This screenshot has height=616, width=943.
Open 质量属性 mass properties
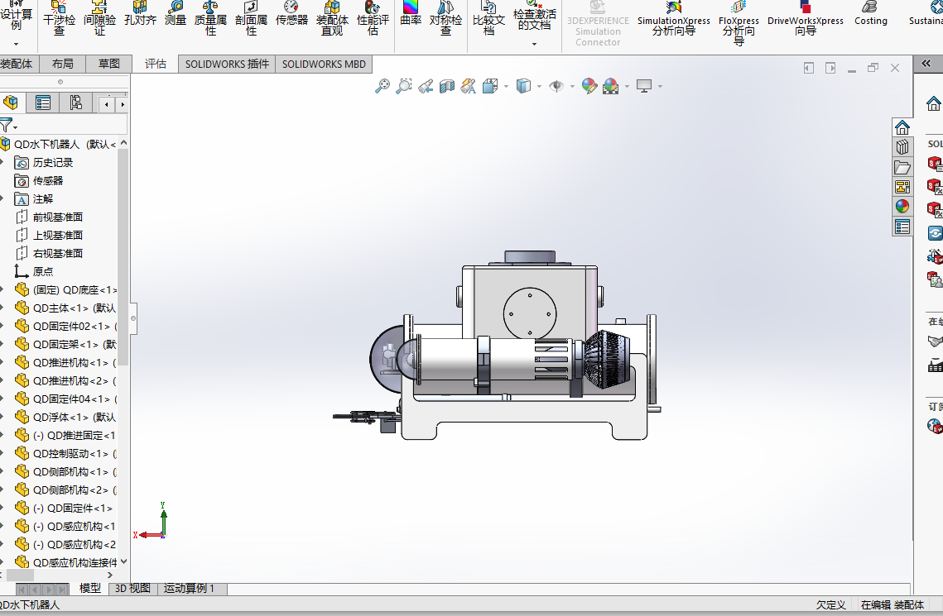(210, 18)
